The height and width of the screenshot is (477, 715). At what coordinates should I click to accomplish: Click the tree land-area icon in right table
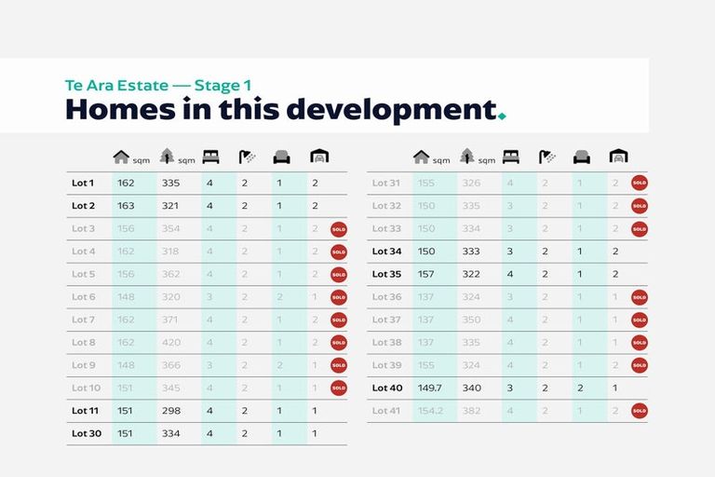coord(466,157)
